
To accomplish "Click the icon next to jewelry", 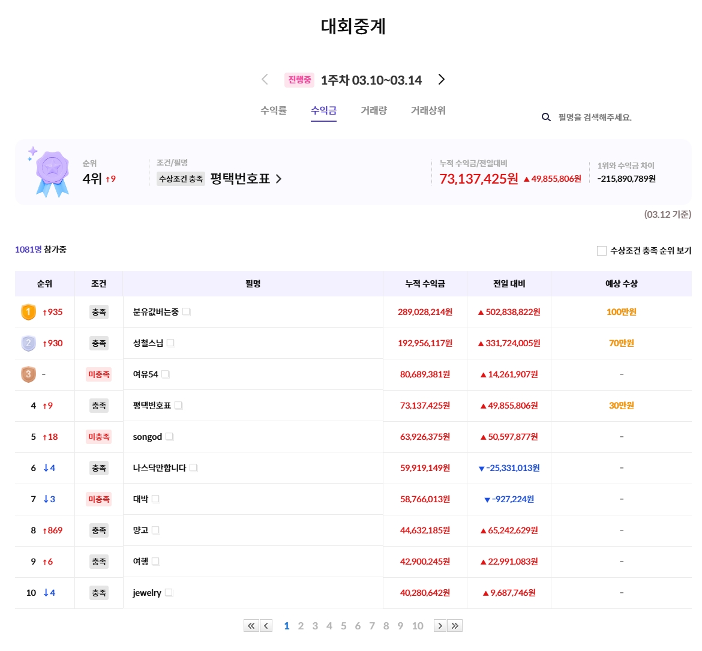I will tap(169, 592).
